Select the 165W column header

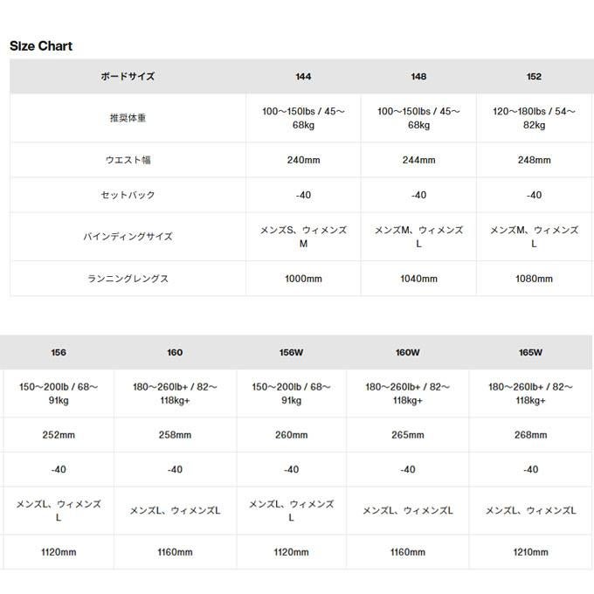tap(530, 353)
